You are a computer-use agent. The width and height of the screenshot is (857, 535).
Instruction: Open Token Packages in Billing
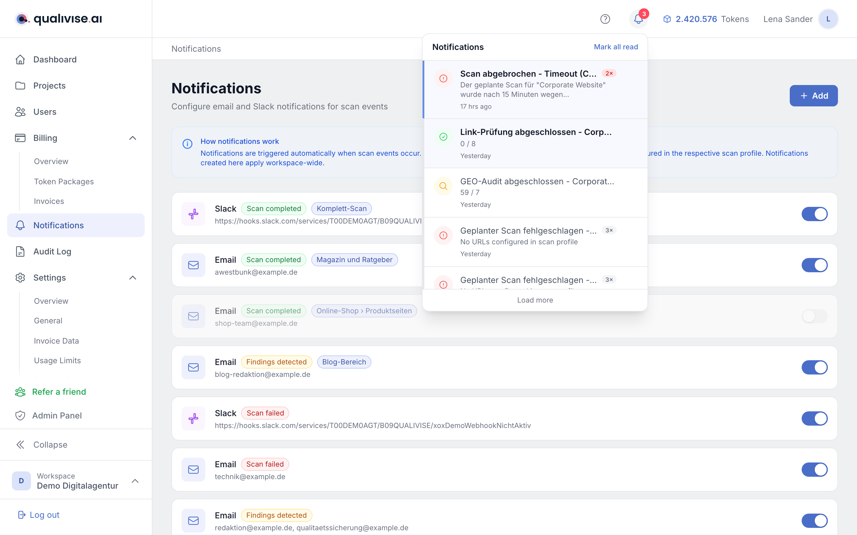(x=64, y=182)
